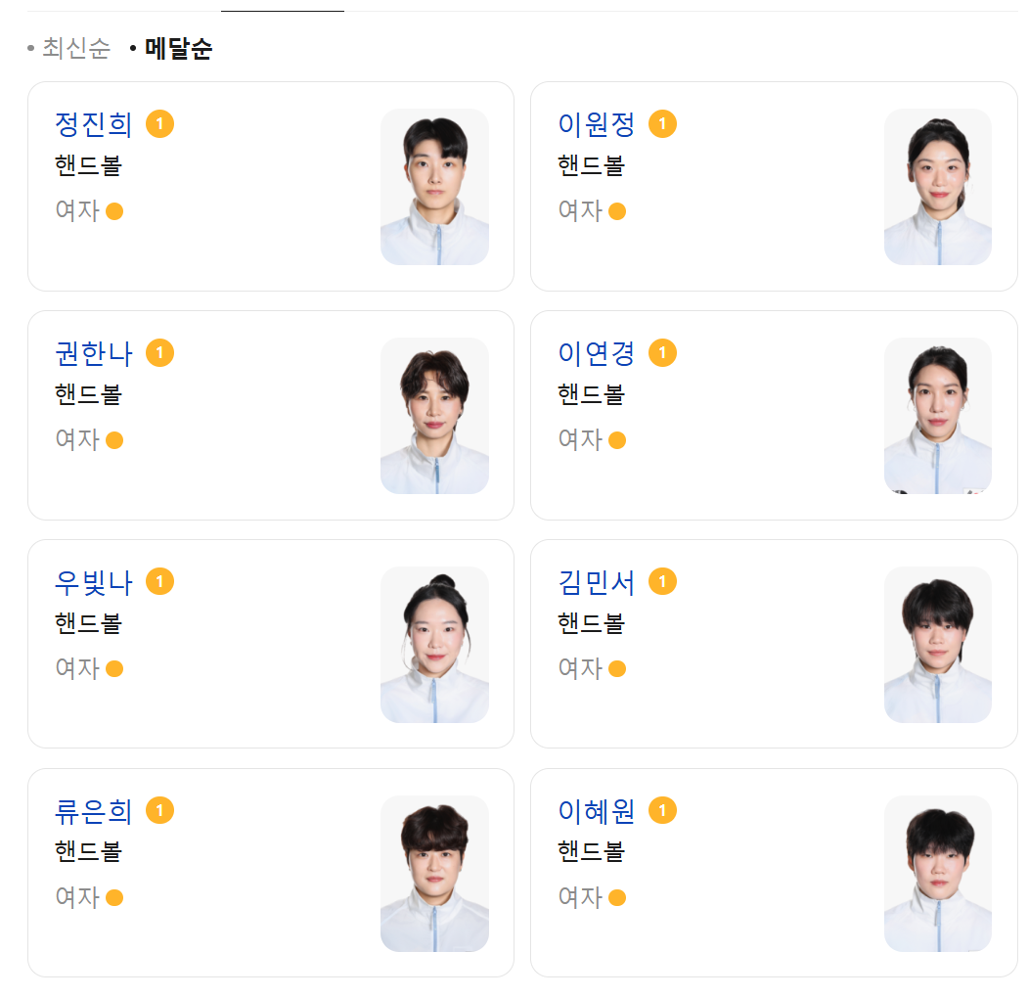The width and height of the screenshot is (1029, 998).
Task: Click the gold dot under 정진희's 여자 label
Action: pos(114,211)
